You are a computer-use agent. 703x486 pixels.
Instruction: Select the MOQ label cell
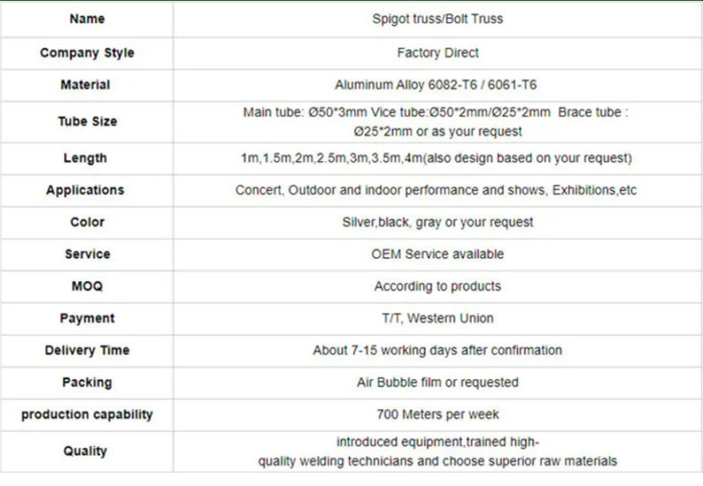point(87,287)
